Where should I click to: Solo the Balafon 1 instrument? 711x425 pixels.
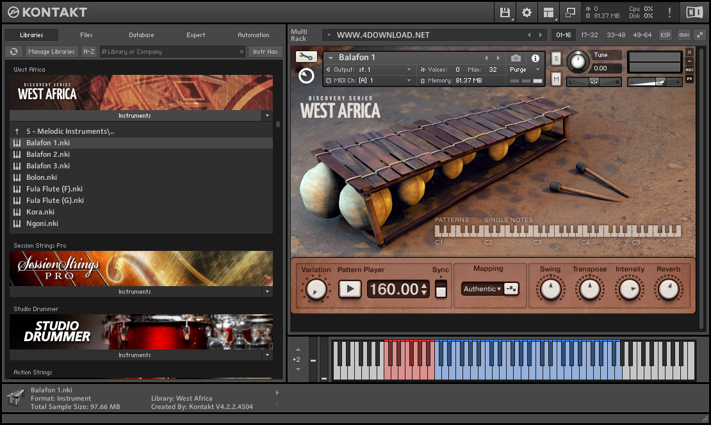point(555,59)
